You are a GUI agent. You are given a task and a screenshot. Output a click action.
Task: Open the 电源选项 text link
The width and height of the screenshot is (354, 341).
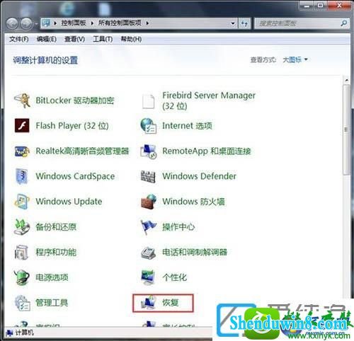[52, 277]
